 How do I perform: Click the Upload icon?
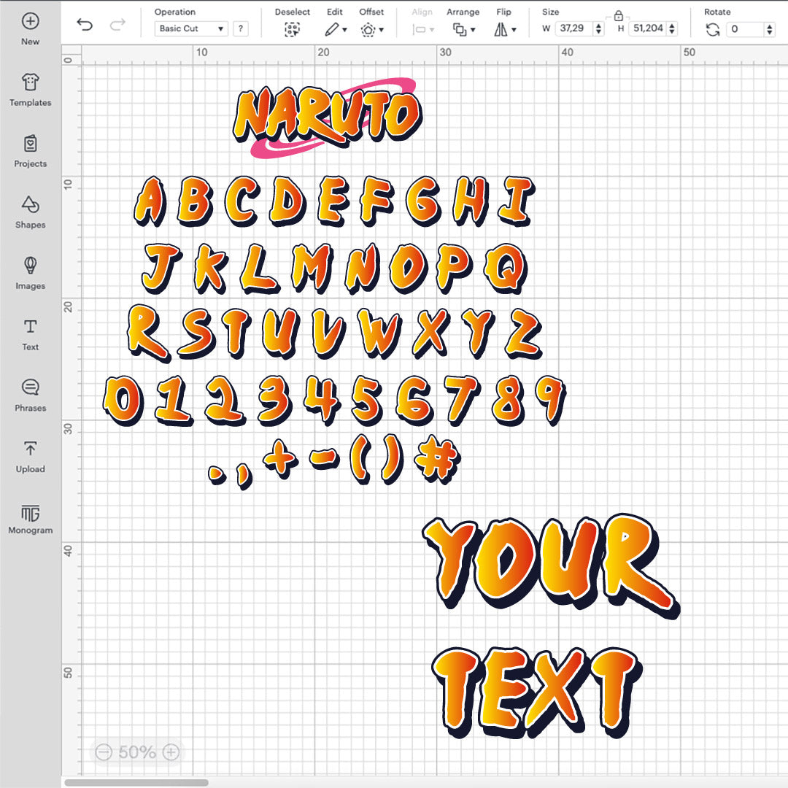click(30, 450)
